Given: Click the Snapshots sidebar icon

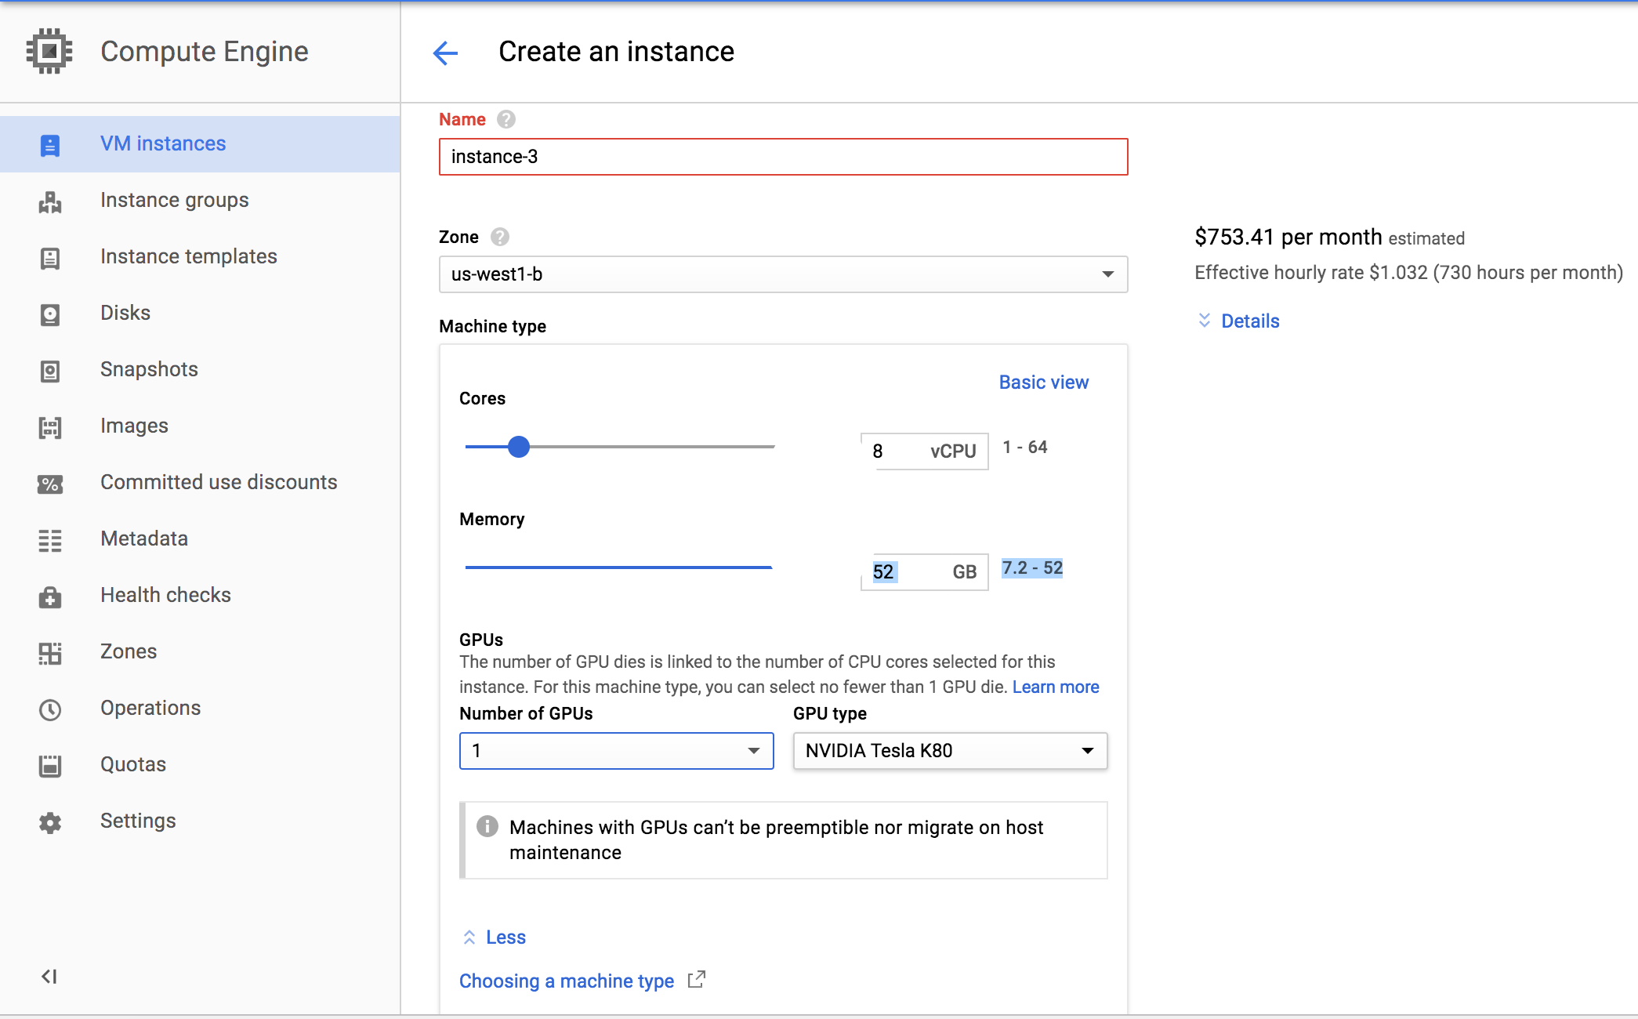Looking at the screenshot, I should pos(50,371).
